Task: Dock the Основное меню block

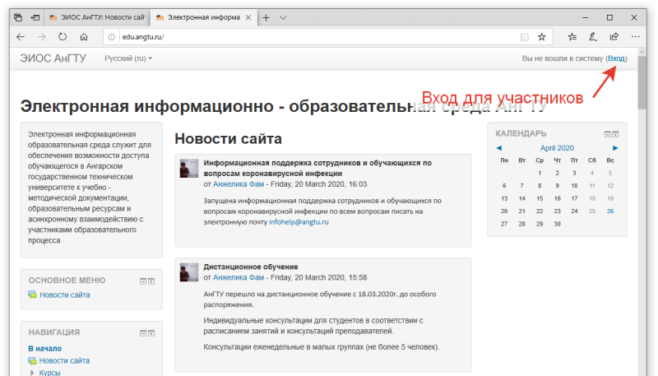Action: (151, 281)
